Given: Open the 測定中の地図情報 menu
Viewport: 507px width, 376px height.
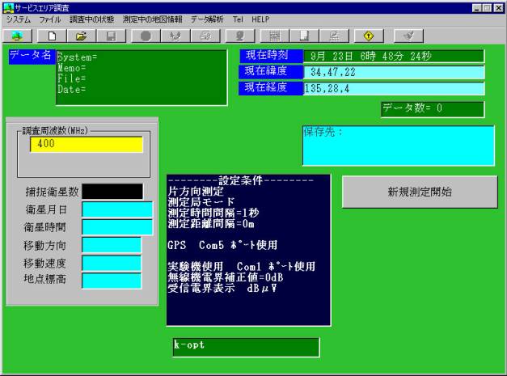Looking at the screenshot, I should coord(152,18).
